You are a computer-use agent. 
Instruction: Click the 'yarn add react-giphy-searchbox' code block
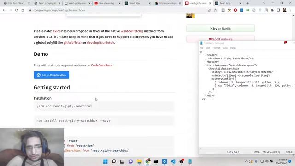104,106
